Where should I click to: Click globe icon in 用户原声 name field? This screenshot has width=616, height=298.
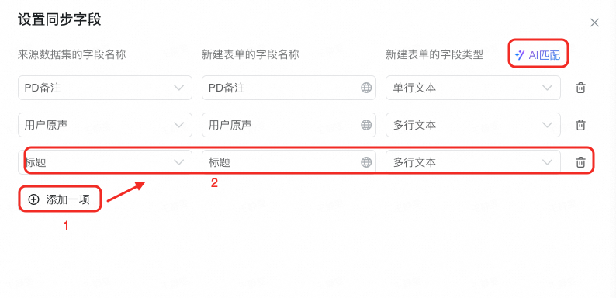click(x=366, y=125)
